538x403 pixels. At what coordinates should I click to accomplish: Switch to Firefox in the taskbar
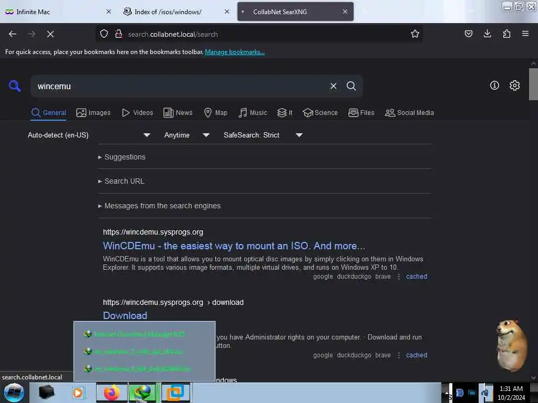point(111,393)
